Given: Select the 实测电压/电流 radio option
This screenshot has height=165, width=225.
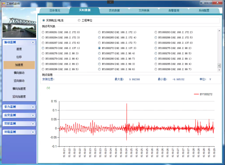Looking at the screenshot, I should [44, 20].
